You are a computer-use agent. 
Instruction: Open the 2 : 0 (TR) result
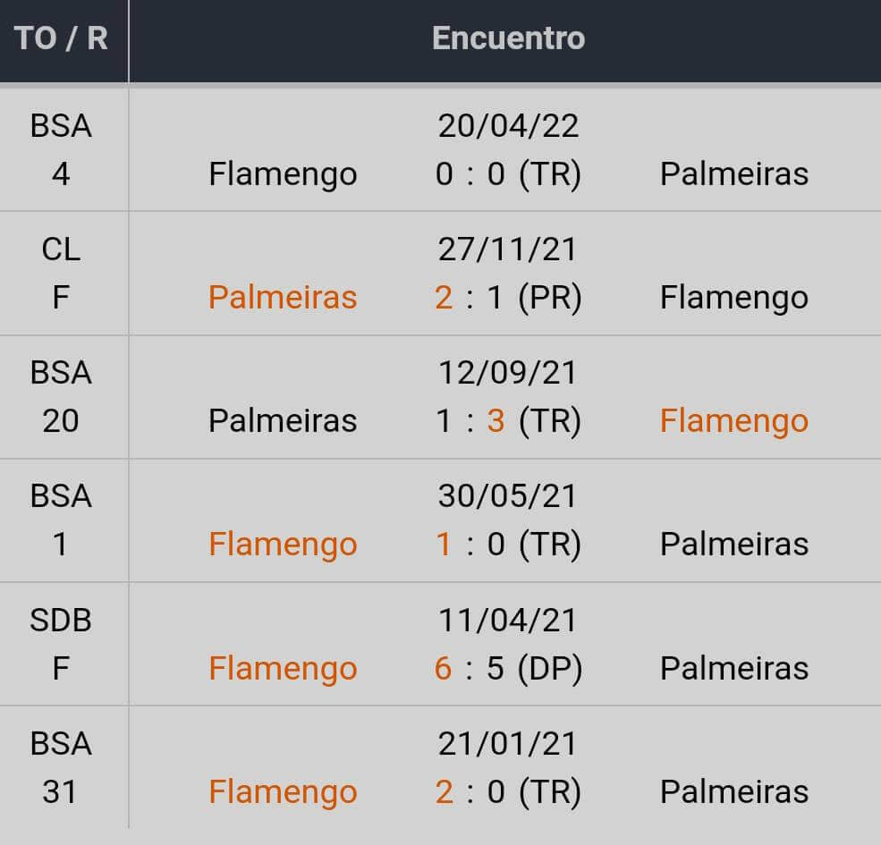click(508, 791)
